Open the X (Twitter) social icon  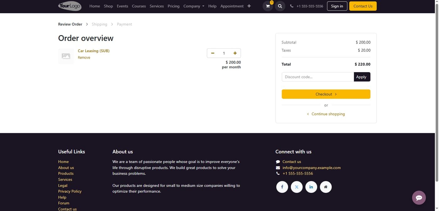click(x=297, y=187)
